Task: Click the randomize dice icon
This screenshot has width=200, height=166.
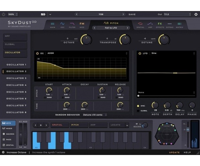Action: click(43, 14)
